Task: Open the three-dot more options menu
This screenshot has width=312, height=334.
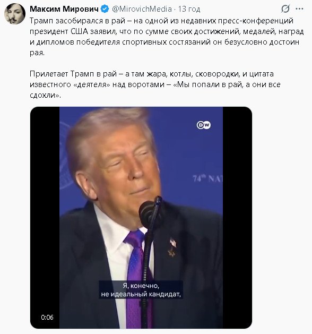Action: 299,9
